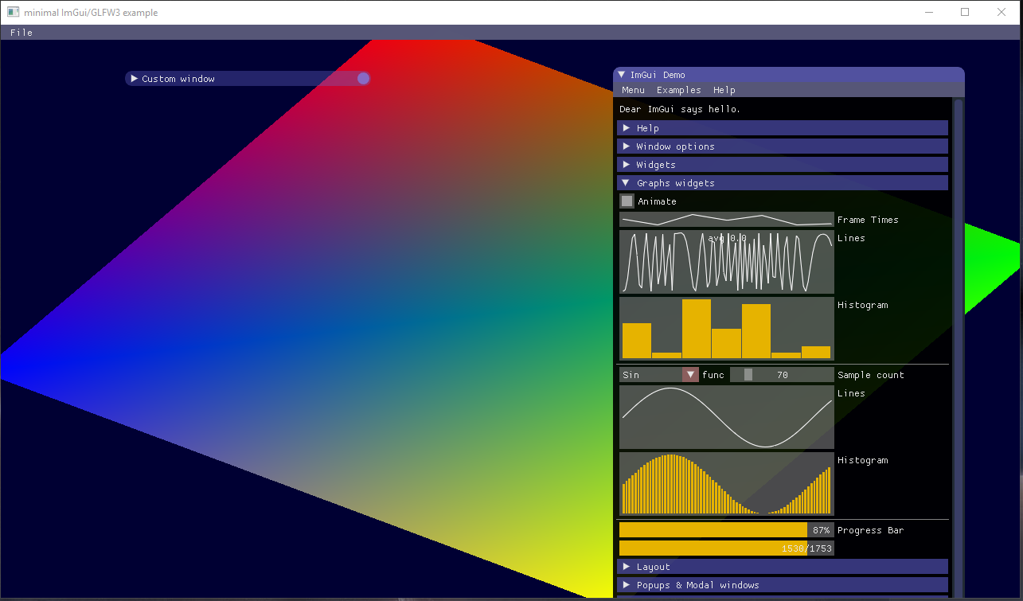The height and width of the screenshot is (601, 1023).
Task: Open the Examples menu
Action: pyautogui.click(x=678, y=90)
